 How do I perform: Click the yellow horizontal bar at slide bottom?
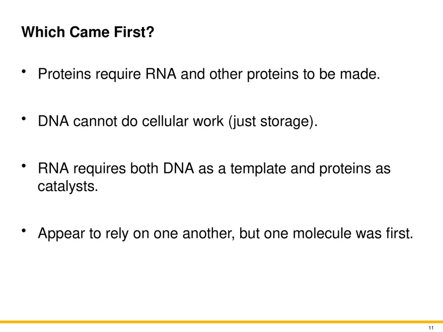(221, 322)
